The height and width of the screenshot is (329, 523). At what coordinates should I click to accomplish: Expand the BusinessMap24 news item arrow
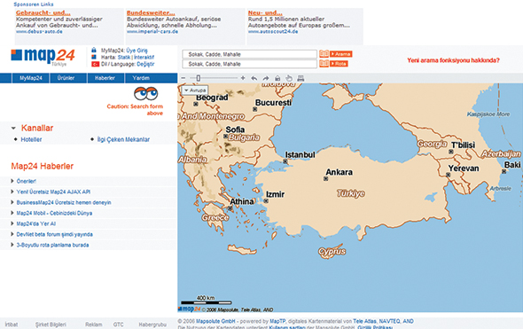12,202
